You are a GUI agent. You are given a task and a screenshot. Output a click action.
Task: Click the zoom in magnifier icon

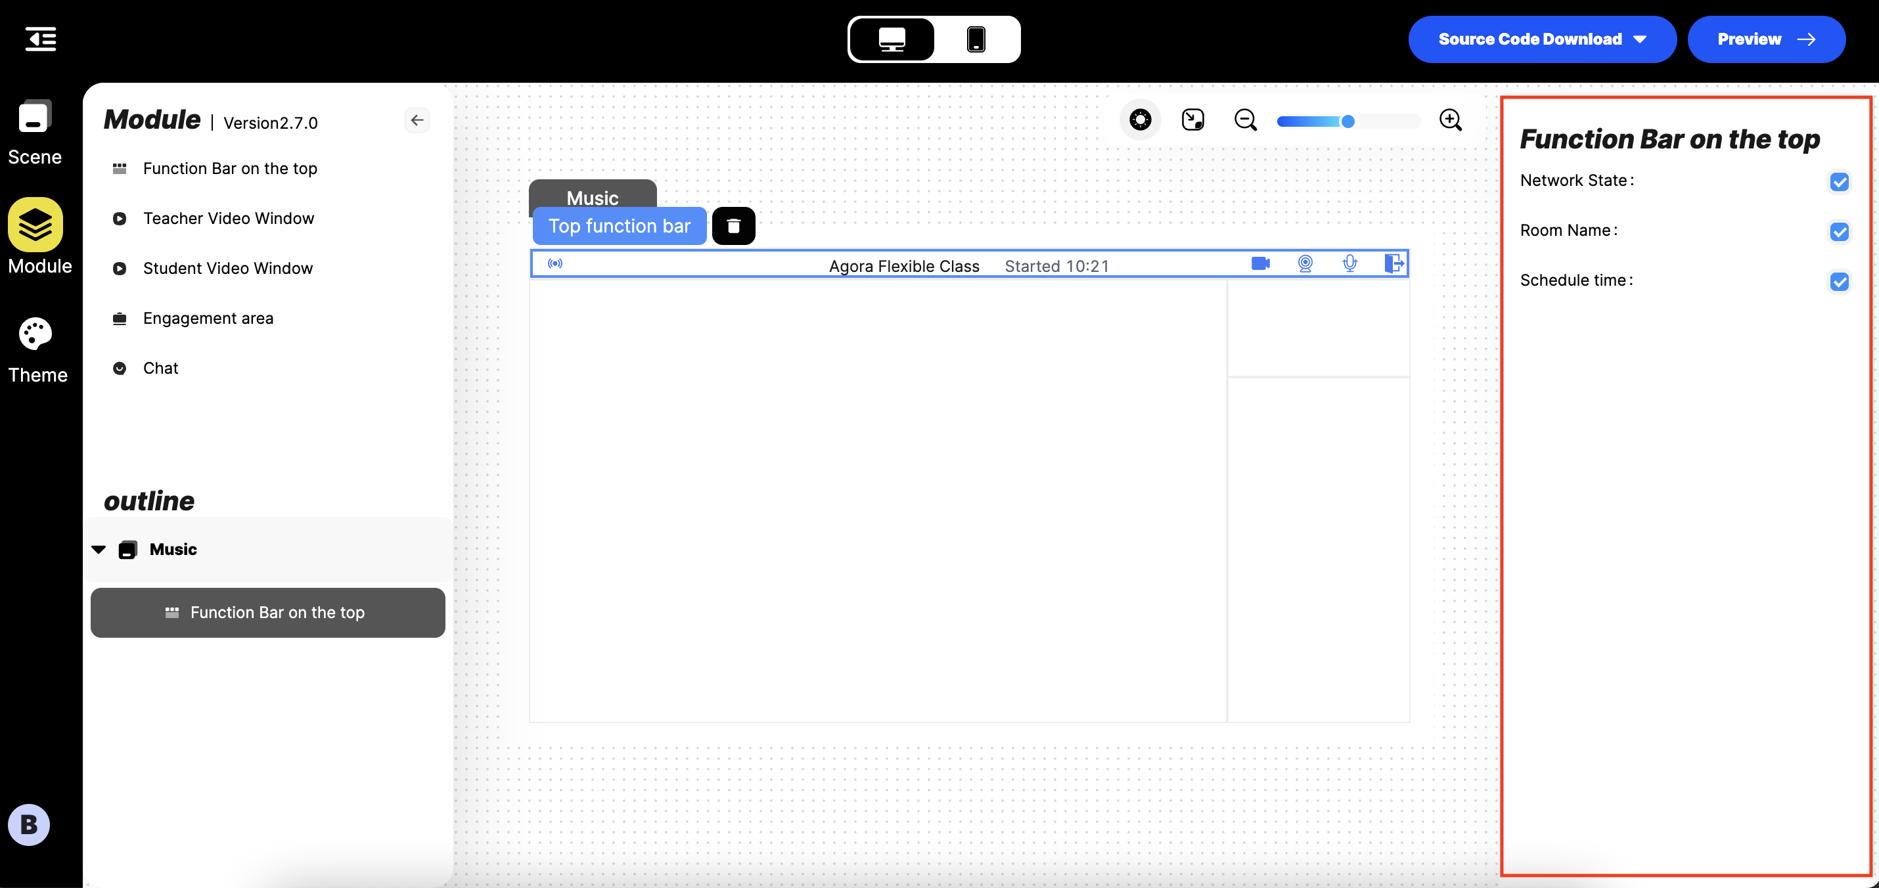click(x=1450, y=120)
